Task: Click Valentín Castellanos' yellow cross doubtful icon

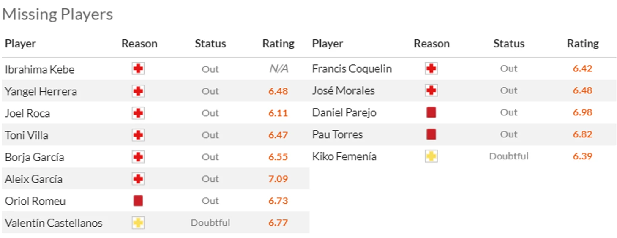Action: click(138, 223)
